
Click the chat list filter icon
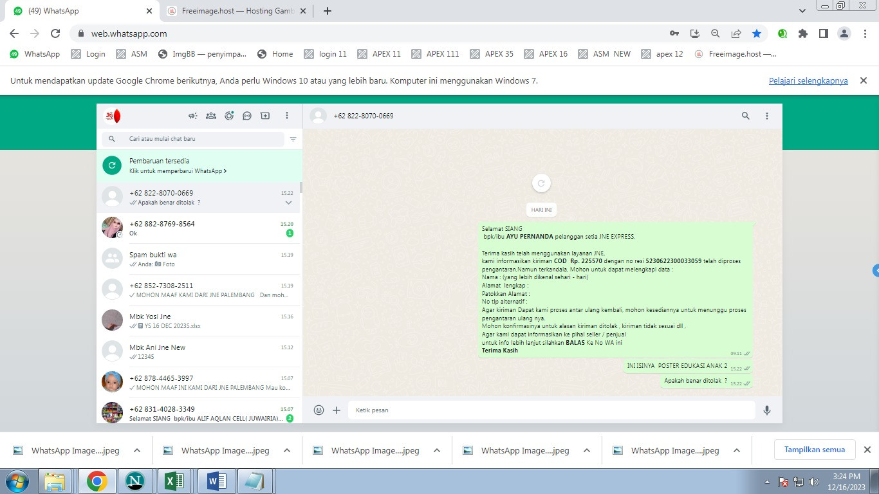[x=293, y=139]
